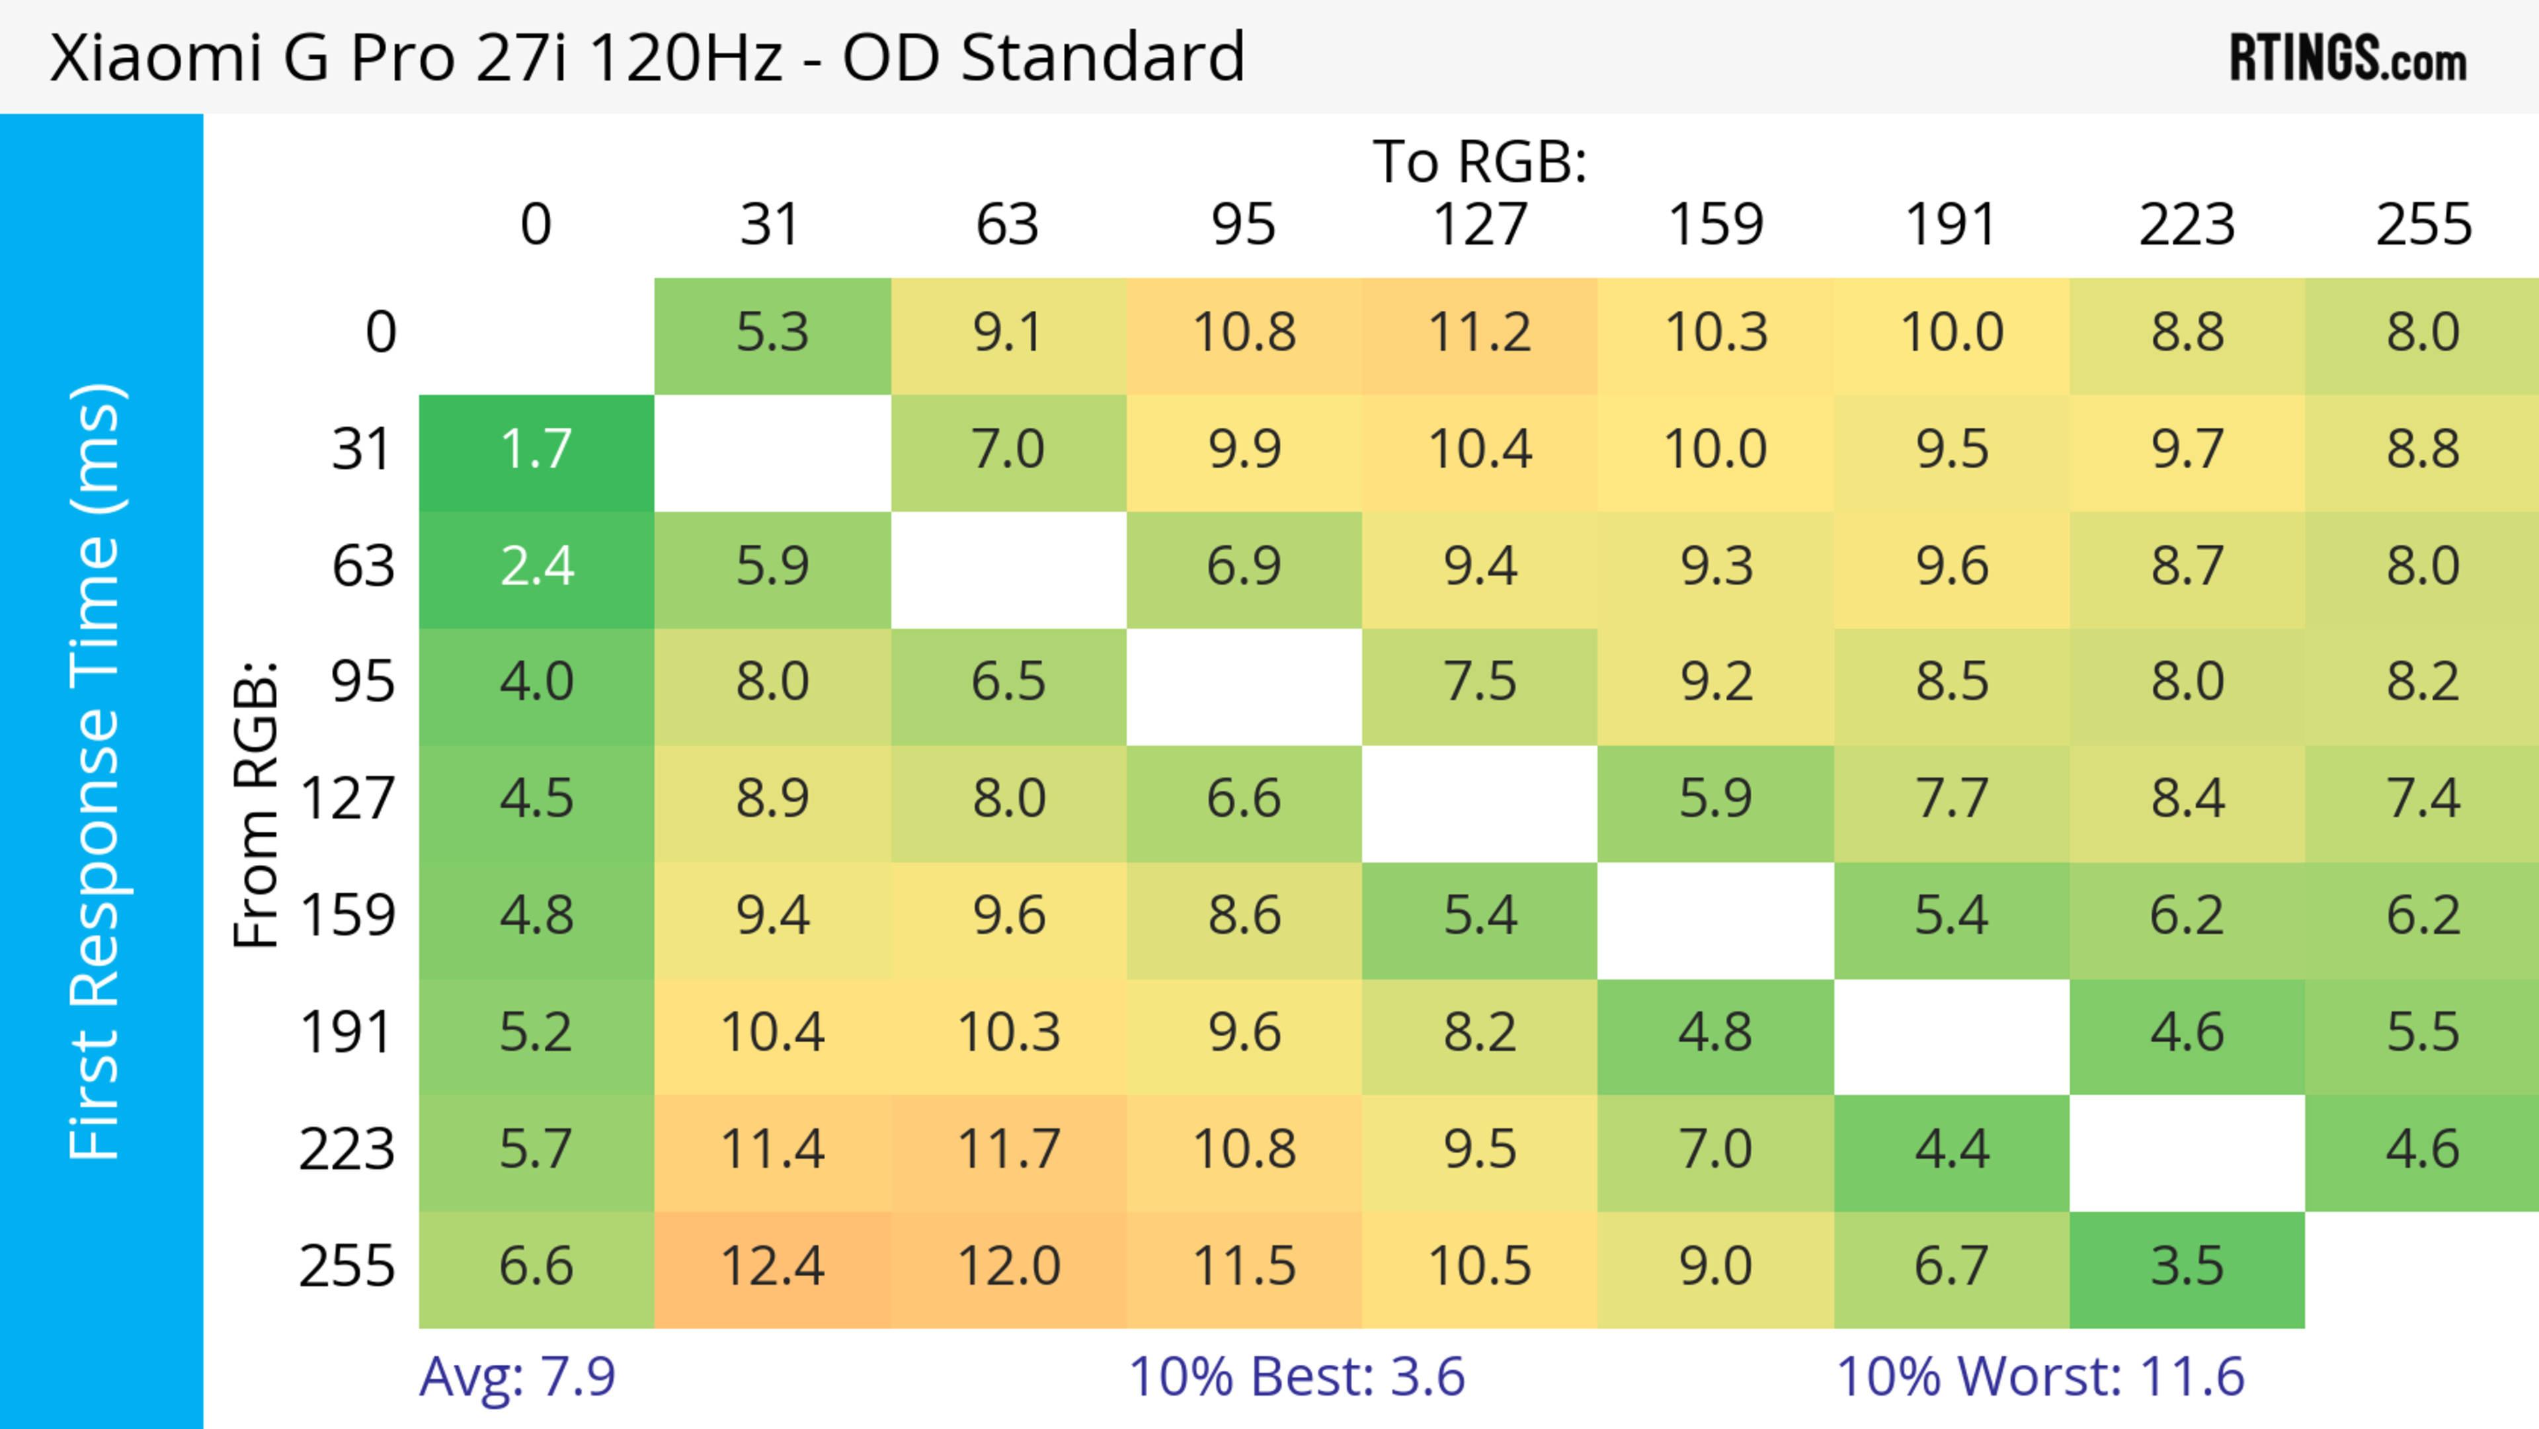Image resolution: width=2539 pixels, height=1429 pixels.
Task: Click the 4.0 cell in row 95
Action: (536, 683)
